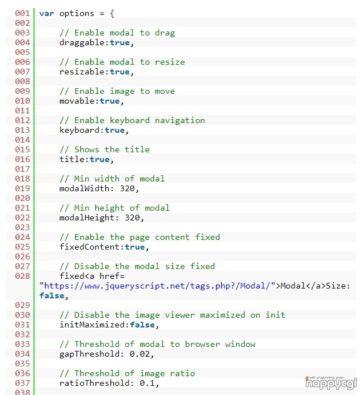
Task: Click the 'resizable:true,' line
Action: pos(97,72)
